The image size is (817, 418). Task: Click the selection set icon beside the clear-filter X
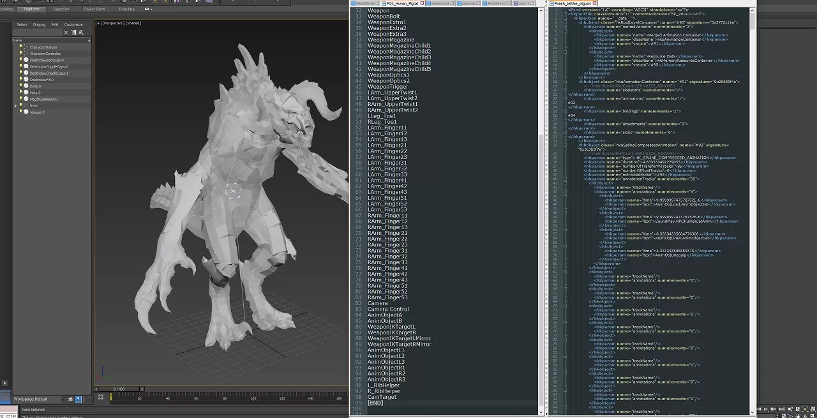(x=73, y=33)
